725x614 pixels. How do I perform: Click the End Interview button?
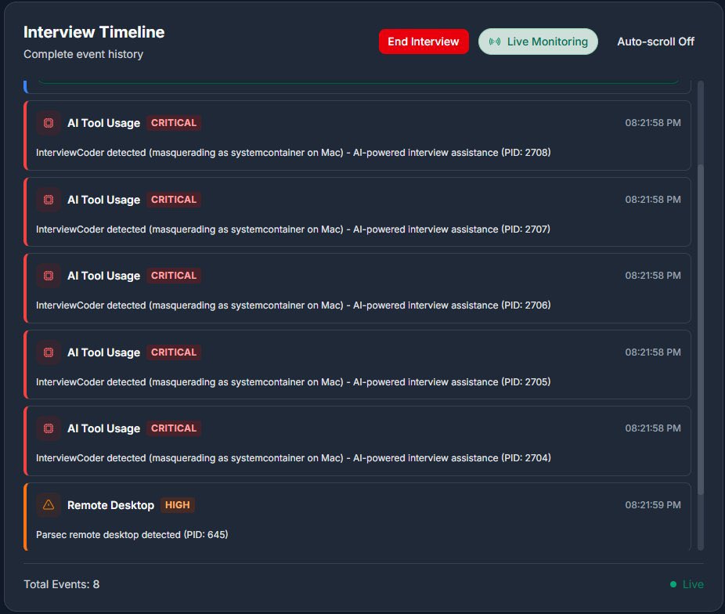tap(424, 42)
